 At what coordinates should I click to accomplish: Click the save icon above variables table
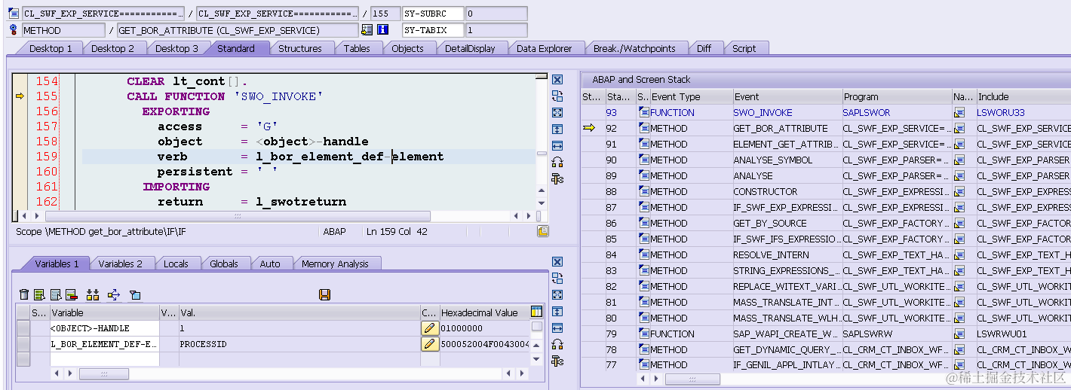(x=325, y=294)
